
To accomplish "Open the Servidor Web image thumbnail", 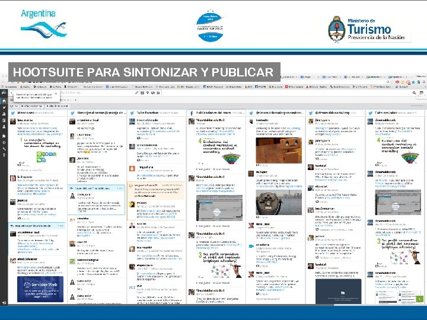I will tap(40, 289).
